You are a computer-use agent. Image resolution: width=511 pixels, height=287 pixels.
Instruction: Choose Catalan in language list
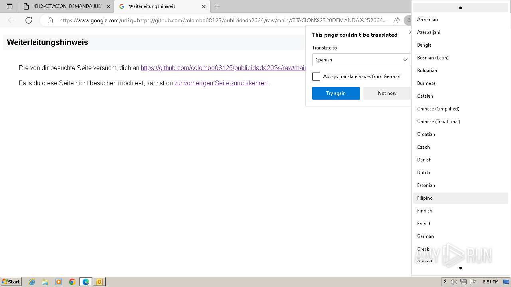[461, 96]
